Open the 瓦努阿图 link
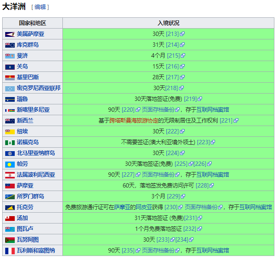The image size is (277, 259). point(28,240)
